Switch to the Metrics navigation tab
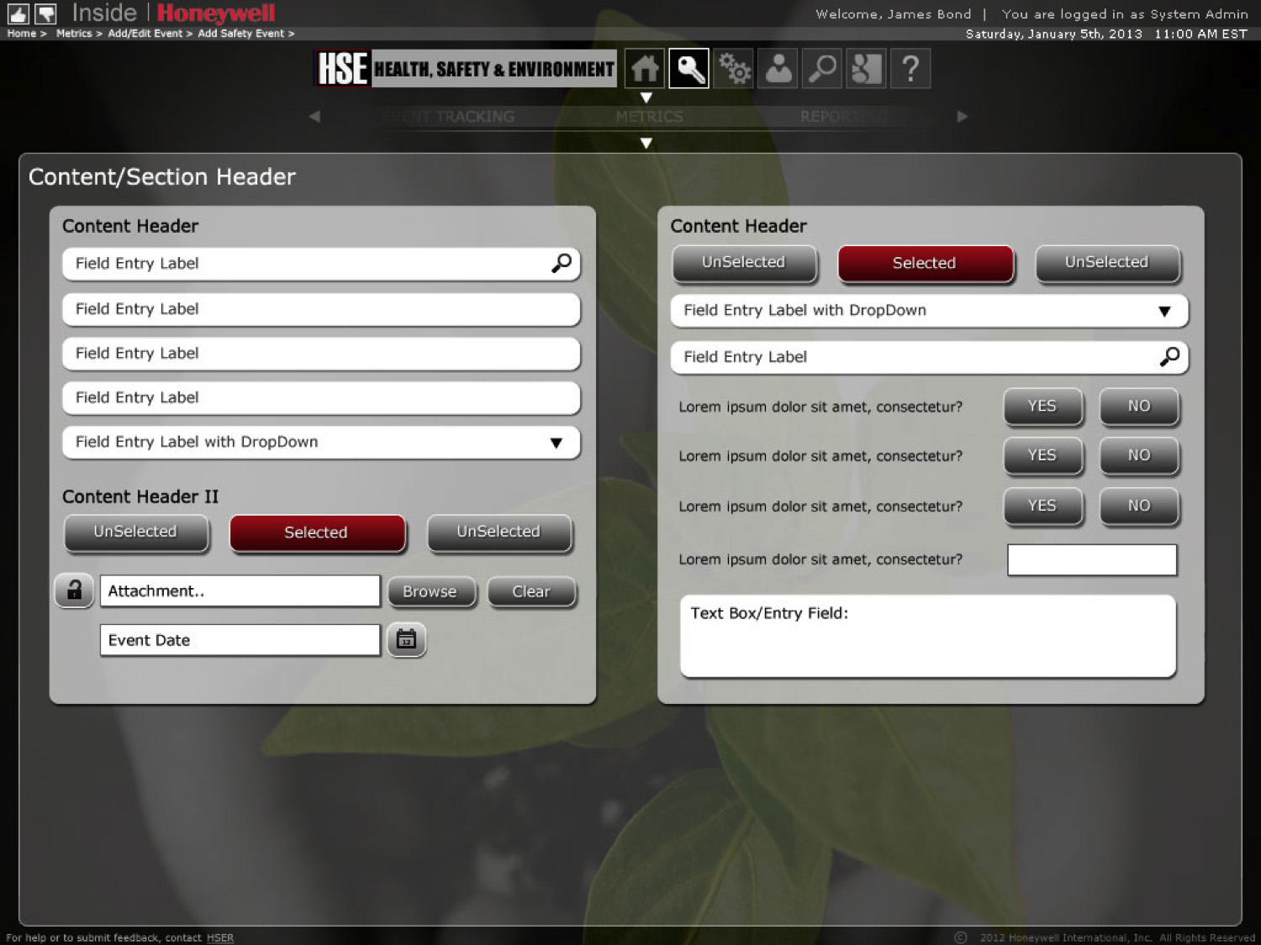This screenshot has height=945, width=1261. click(649, 117)
